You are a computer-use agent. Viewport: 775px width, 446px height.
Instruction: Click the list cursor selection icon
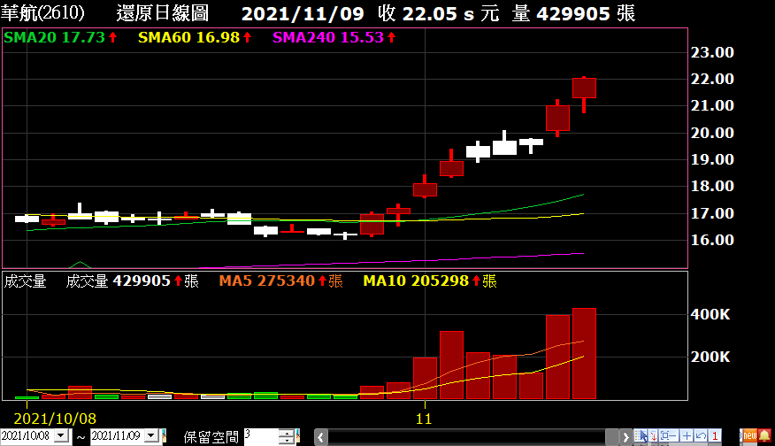point(641,435)
